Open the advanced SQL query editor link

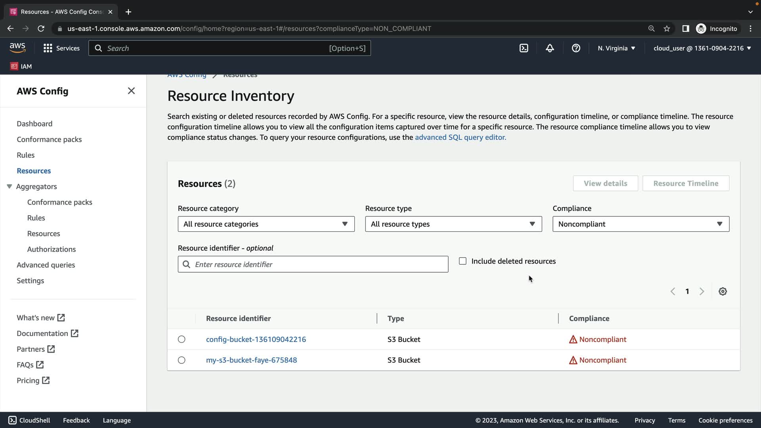(460, 137)
